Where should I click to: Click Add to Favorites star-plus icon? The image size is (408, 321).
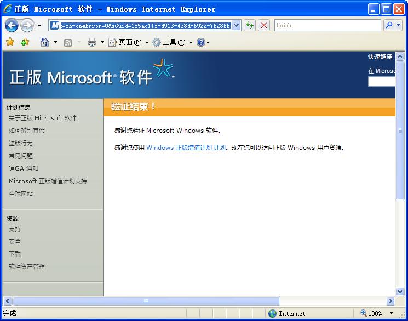coord(25,42)
